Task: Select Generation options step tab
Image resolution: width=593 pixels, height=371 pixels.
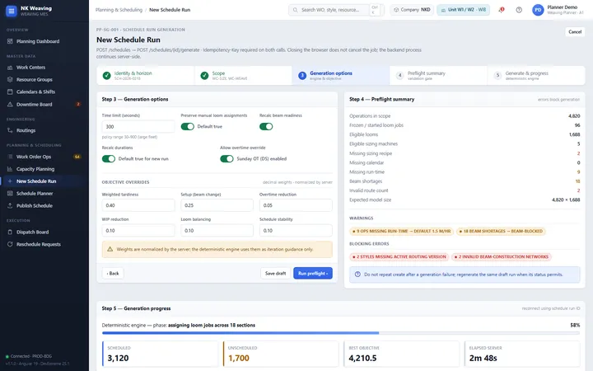Action: coord(341,75)
